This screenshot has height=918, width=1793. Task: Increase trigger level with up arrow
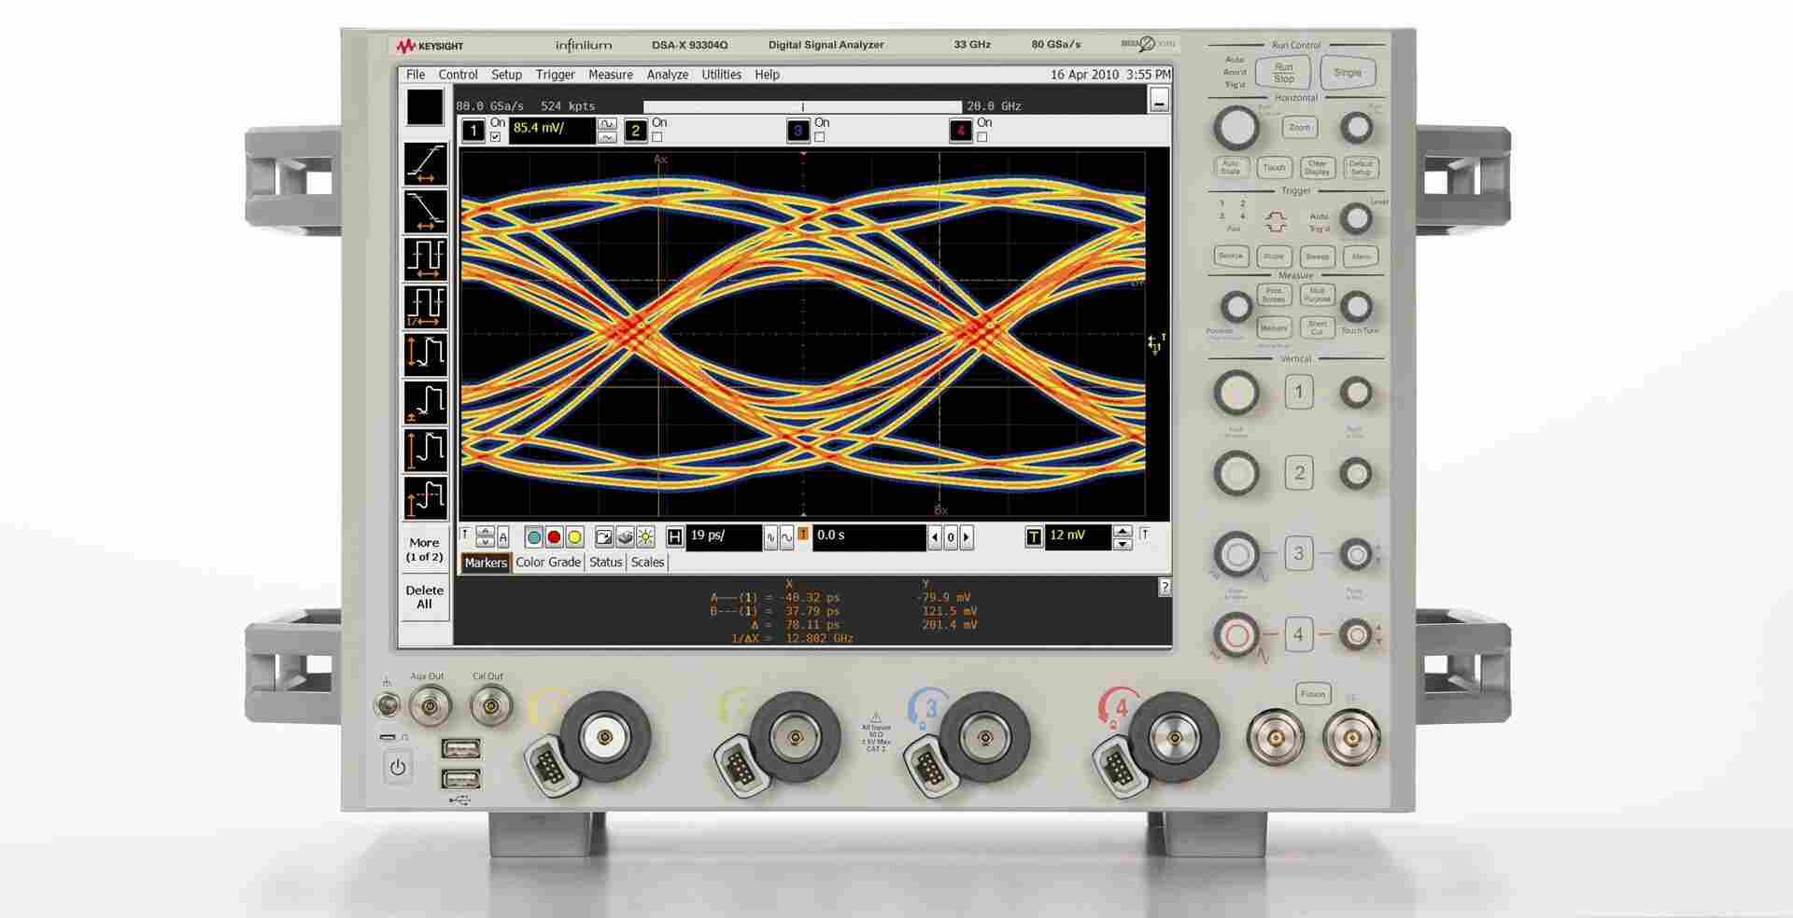[x=1123, y=531]
